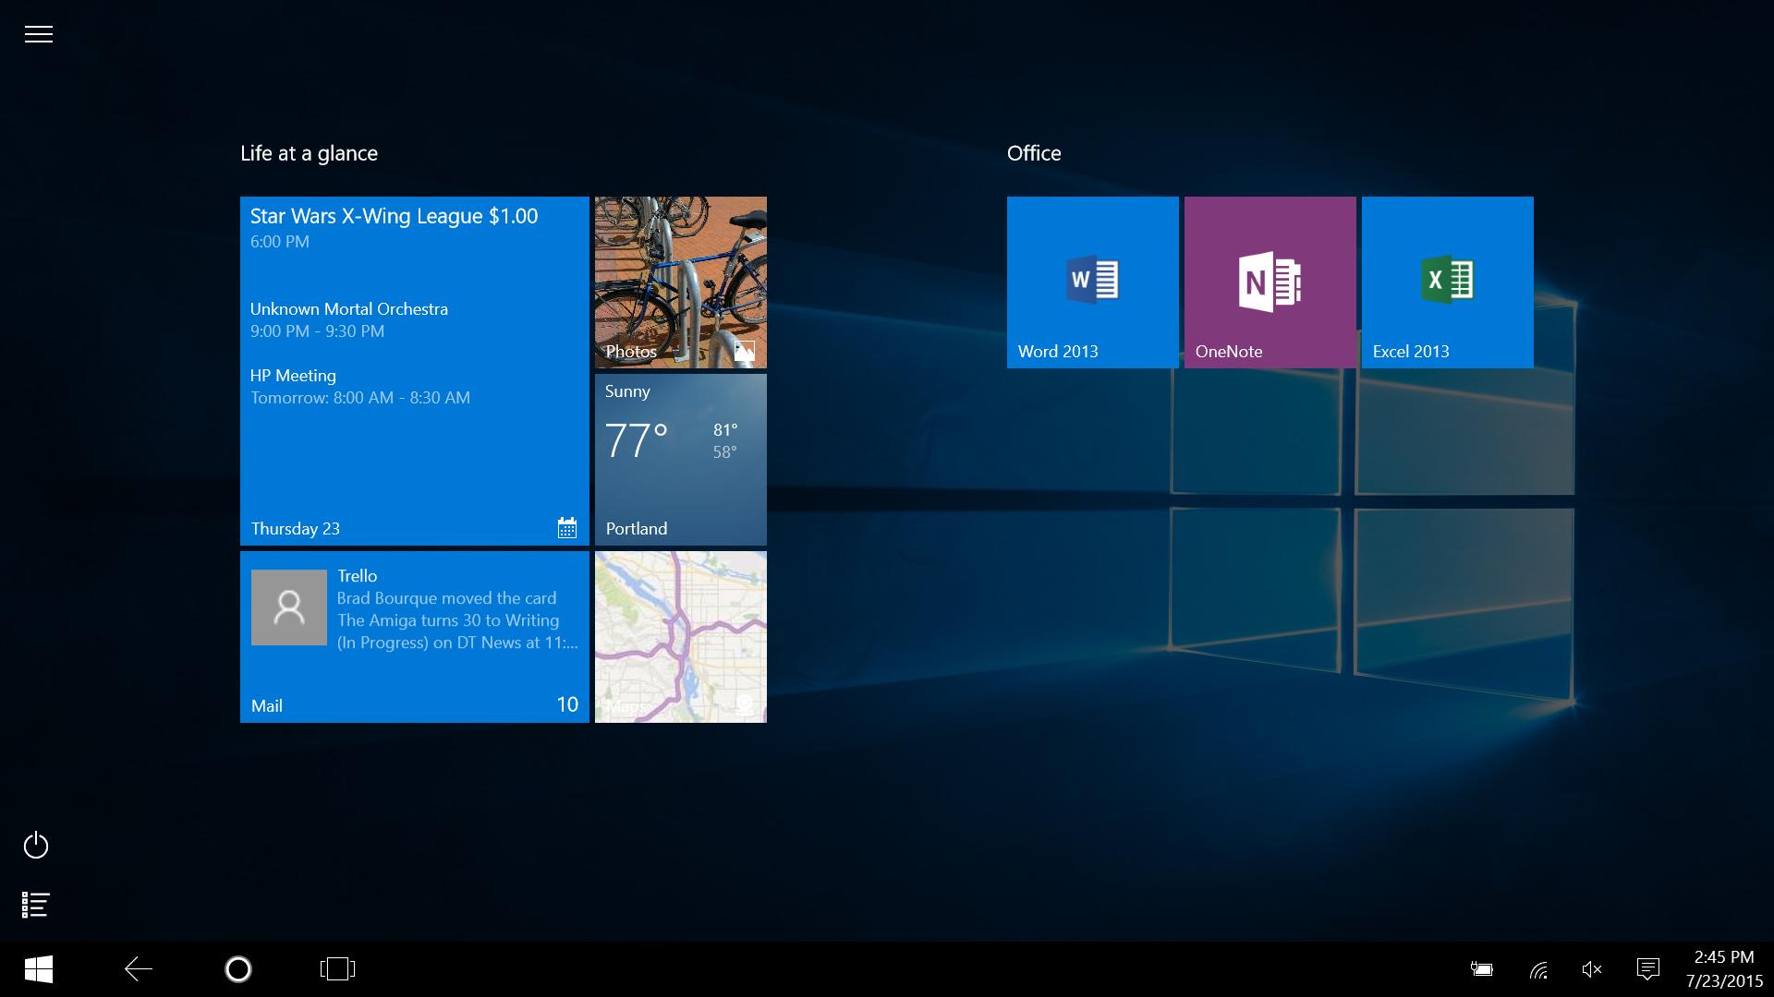The image size is (1774, 997).
Task: Click the Office group title
Action: coord(1034,153)
